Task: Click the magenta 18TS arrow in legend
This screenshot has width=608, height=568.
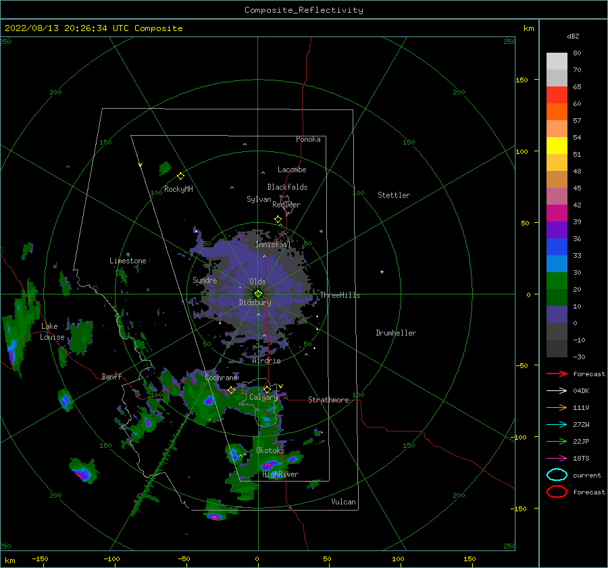Action: (557, 459)
